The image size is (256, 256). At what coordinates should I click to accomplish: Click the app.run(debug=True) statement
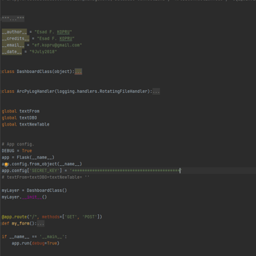coord(35,243)
